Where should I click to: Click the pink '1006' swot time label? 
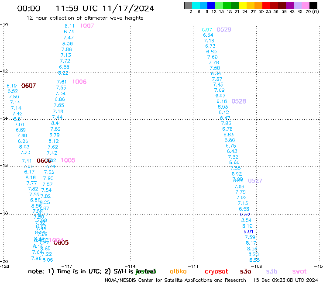[x=79, y=82]
